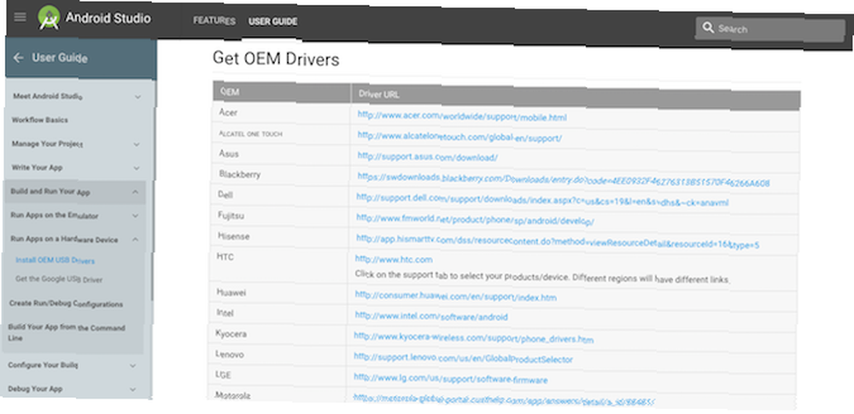Open the USER GUIDE tab

273,21
